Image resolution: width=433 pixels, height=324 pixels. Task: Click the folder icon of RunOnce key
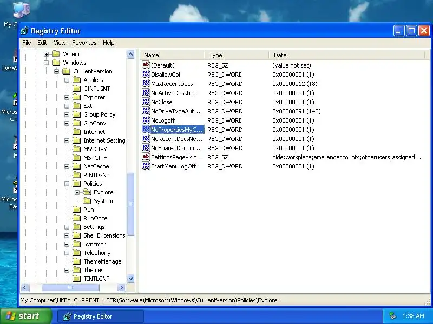76,218
